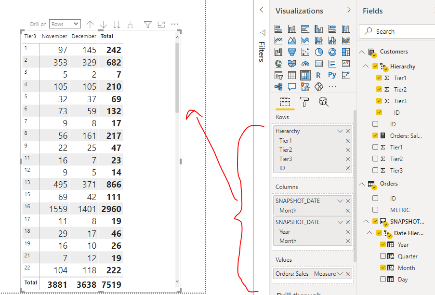This screenshot has height=295, width=435.
Task: Remove Tier2 from the Rows well
Action: click(x=348, y=150)
